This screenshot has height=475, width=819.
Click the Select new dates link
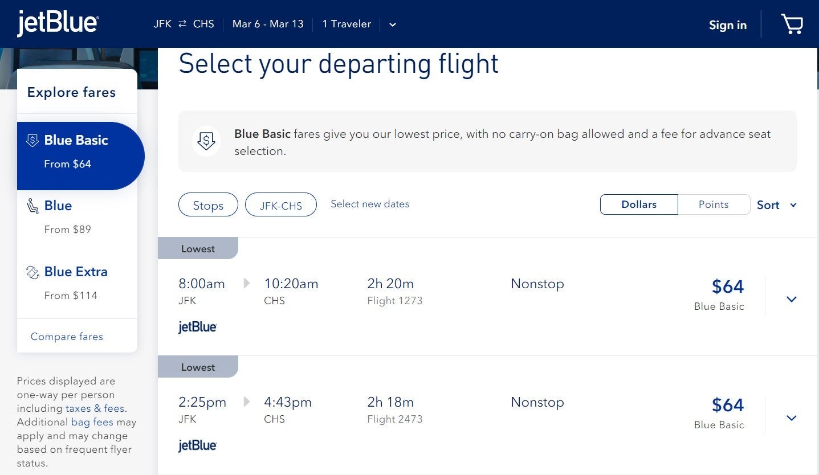tap(370, 204)
